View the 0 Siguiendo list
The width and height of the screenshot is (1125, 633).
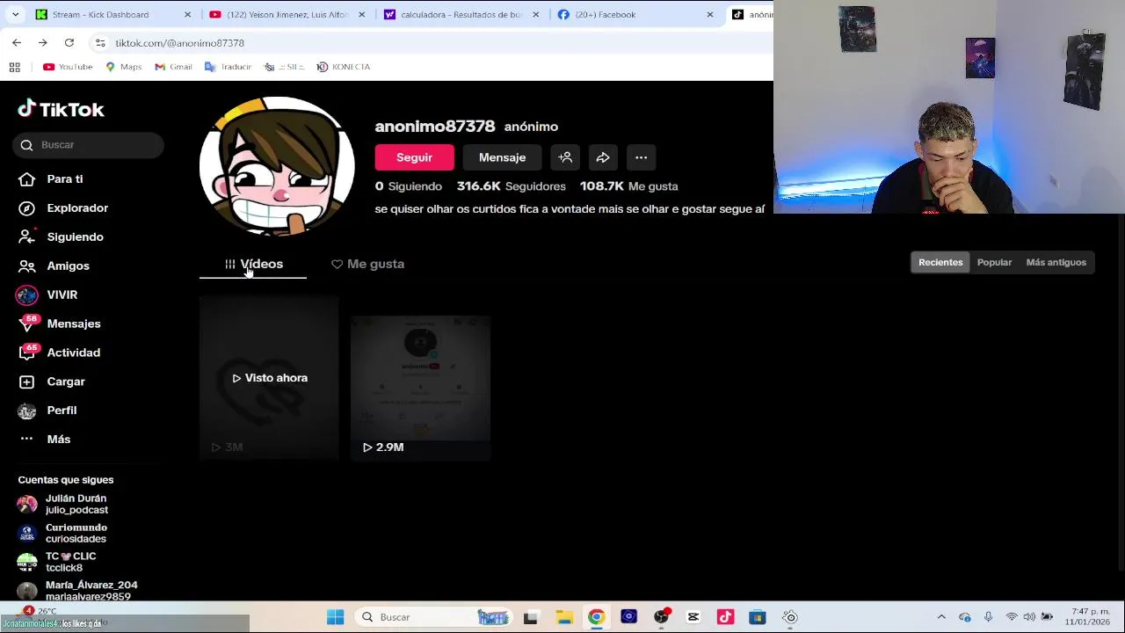(409, 186)
